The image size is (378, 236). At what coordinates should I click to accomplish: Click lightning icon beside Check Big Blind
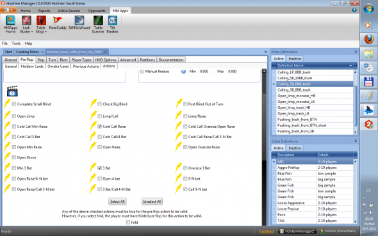94,104
